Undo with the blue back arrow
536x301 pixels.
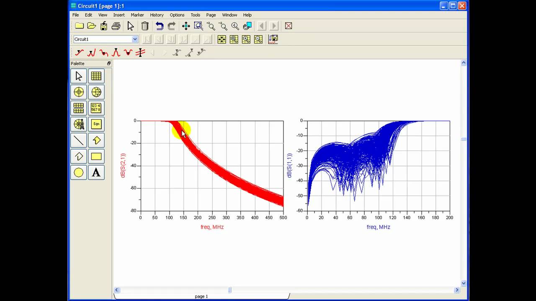pos(159,26)
